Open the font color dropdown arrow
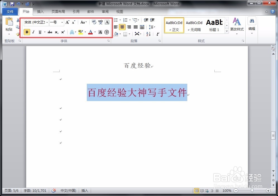Viewport: 278px width, 196px height. [x=95, y=32]
